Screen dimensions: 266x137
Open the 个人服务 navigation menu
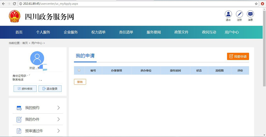coord(43,32)
